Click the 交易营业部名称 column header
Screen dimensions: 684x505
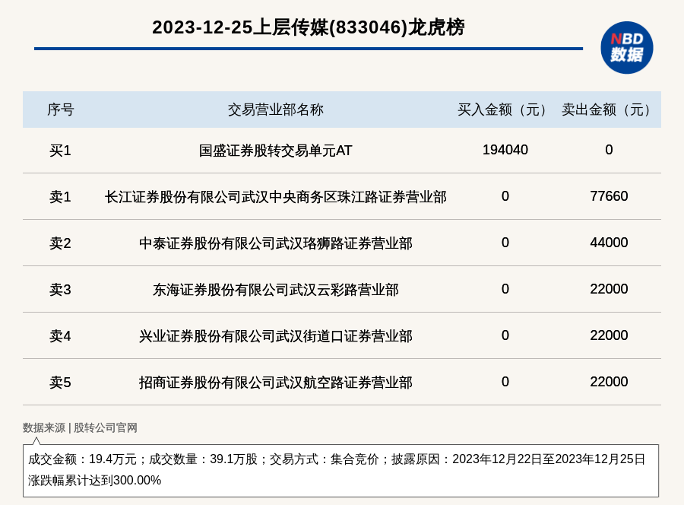coord(276,110)
